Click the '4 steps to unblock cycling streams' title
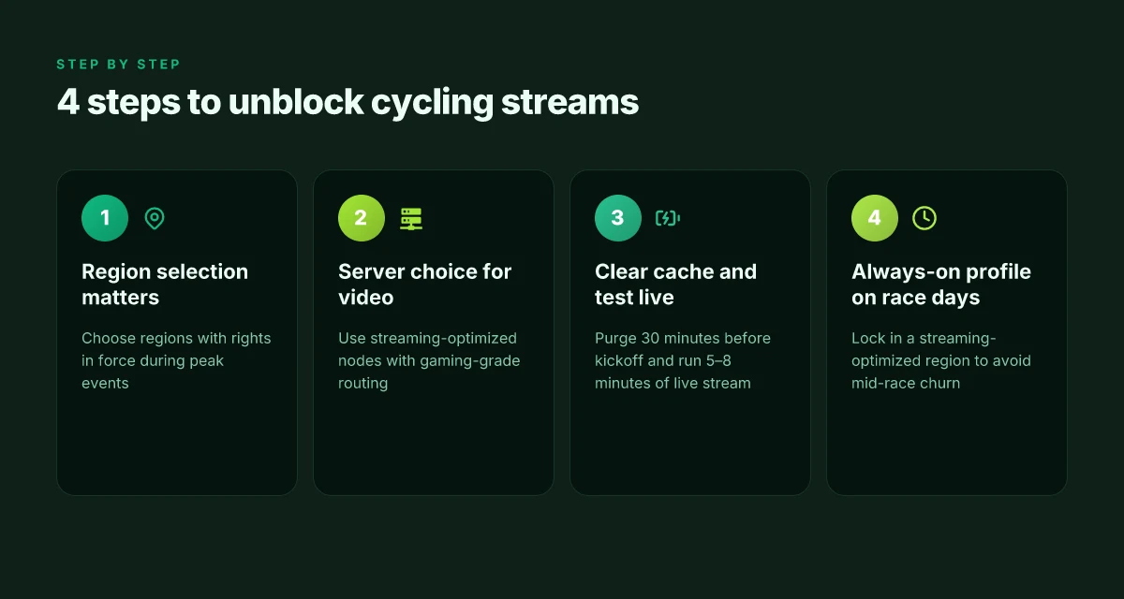The width and height of the screenshot is (1124, 599). (x=348, y=102)
